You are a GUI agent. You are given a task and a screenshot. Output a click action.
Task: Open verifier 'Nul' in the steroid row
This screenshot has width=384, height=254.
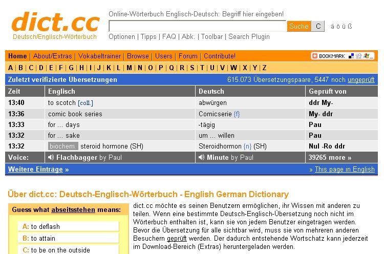point(314,146)
